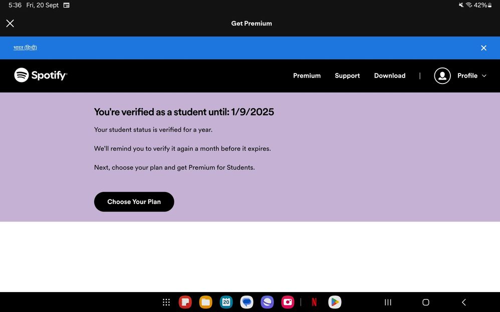Tap the 42% battery percentage
This screenshot has width=500, height=312.
click(x=480, y=5)
